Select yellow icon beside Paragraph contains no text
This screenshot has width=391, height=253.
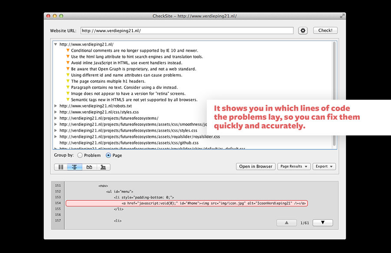[68, 87]
